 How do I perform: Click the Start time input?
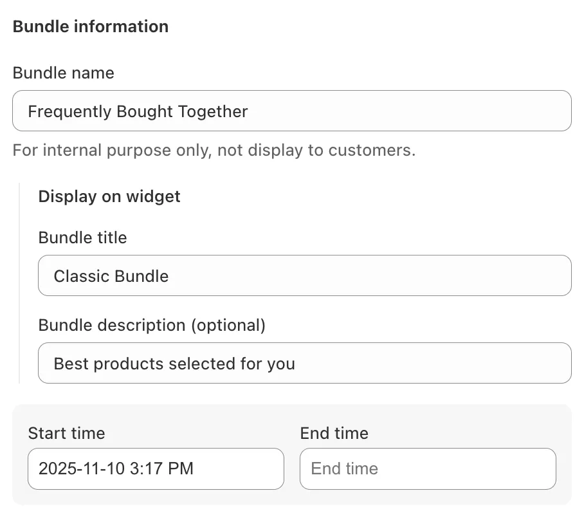click(156, 469)
